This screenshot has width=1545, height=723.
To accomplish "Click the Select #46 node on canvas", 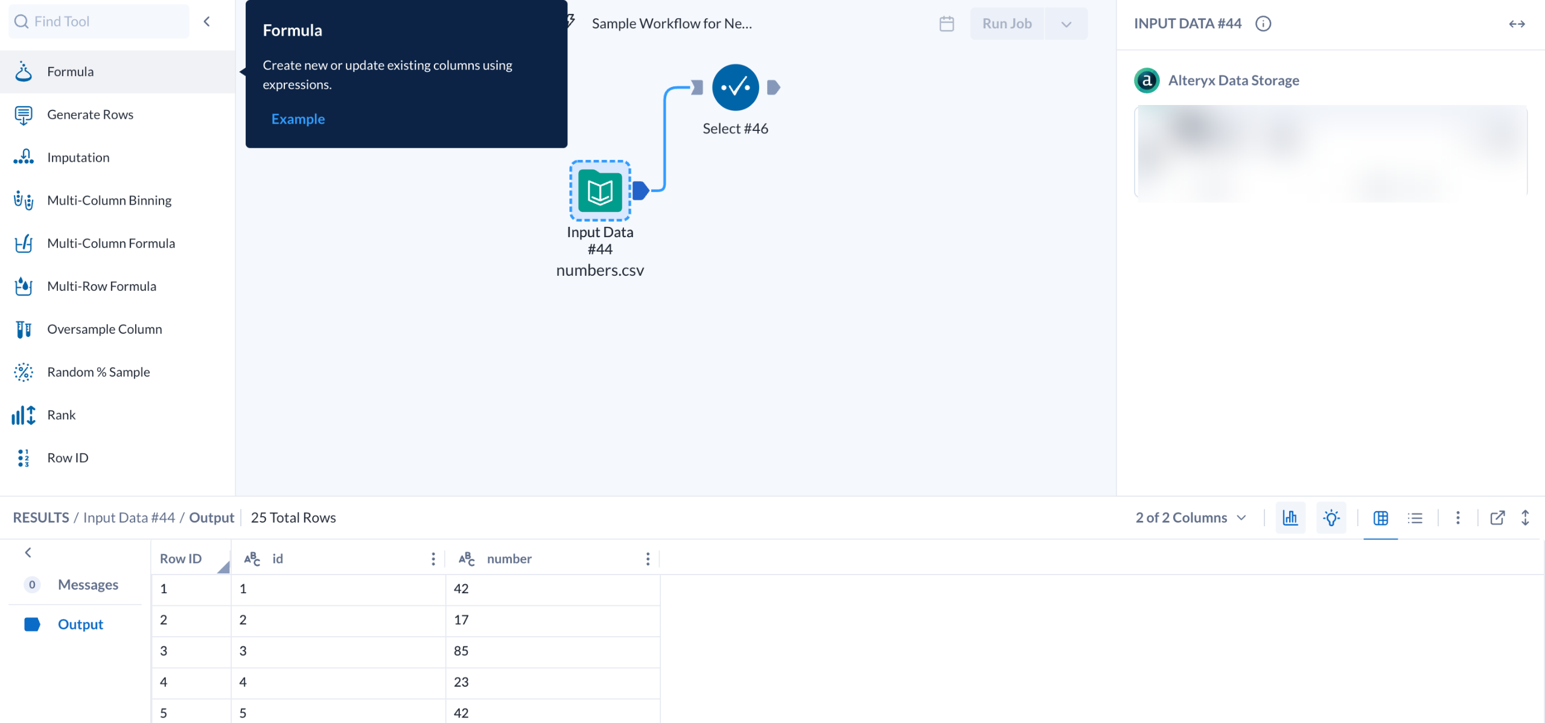I will tap(735, 88).
